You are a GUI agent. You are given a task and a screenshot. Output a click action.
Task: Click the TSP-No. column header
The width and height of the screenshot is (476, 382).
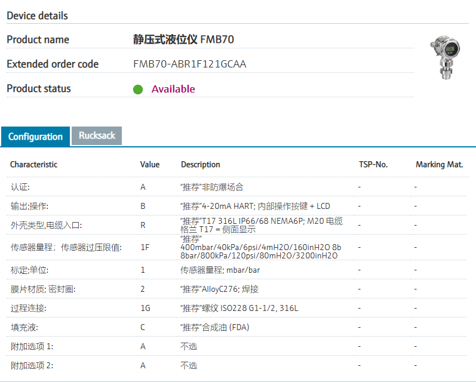click(x=373, y=164)
